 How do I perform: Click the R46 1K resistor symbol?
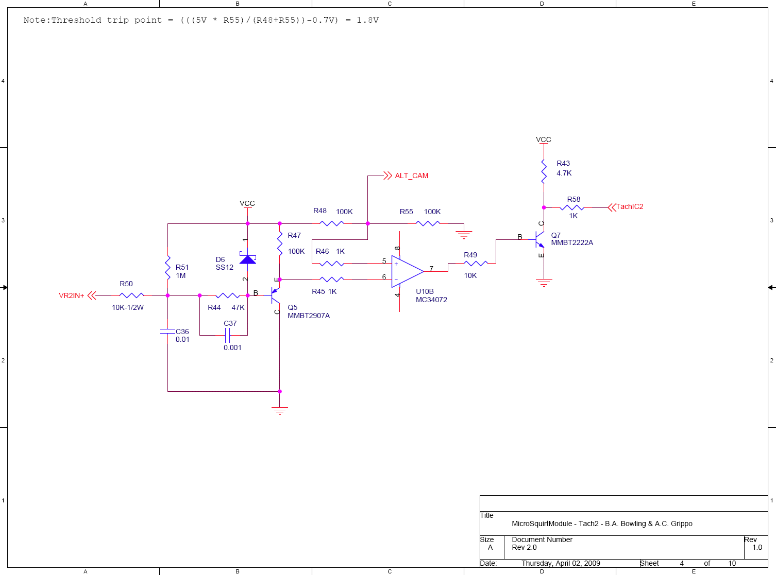(332, 264)
